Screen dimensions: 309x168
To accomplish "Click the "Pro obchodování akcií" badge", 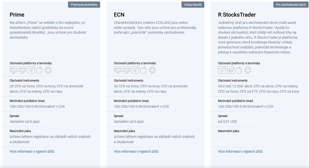I will click(291, 5).
